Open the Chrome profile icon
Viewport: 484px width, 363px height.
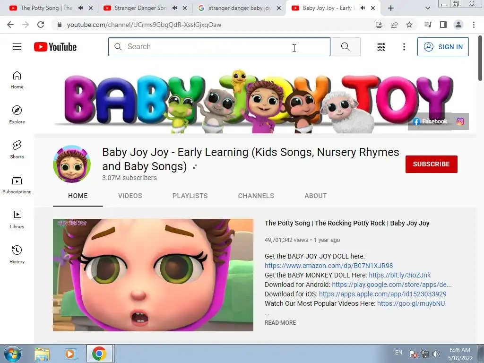tap(458, 25)
